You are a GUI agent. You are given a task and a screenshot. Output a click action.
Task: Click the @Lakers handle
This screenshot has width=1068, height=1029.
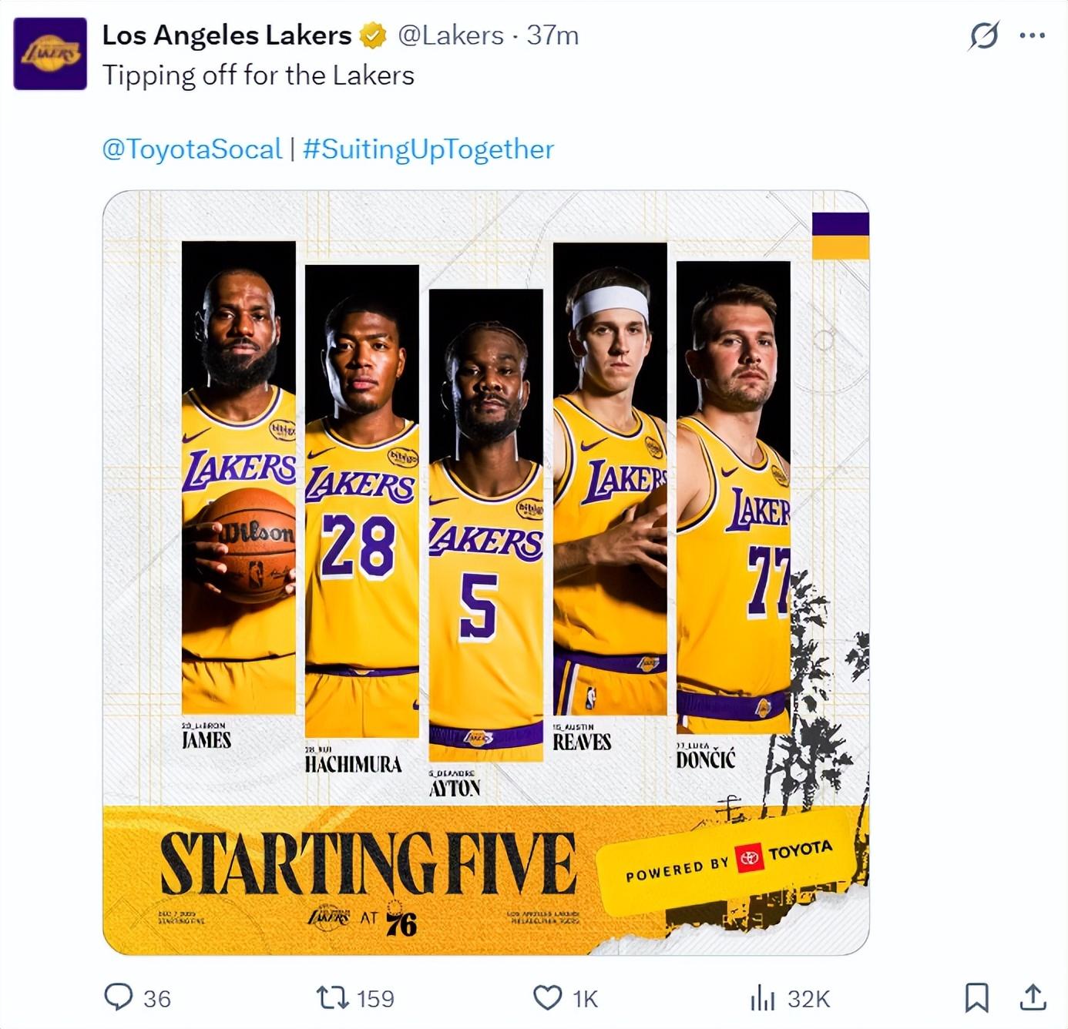pyautogui.click(x=451, y=35)
